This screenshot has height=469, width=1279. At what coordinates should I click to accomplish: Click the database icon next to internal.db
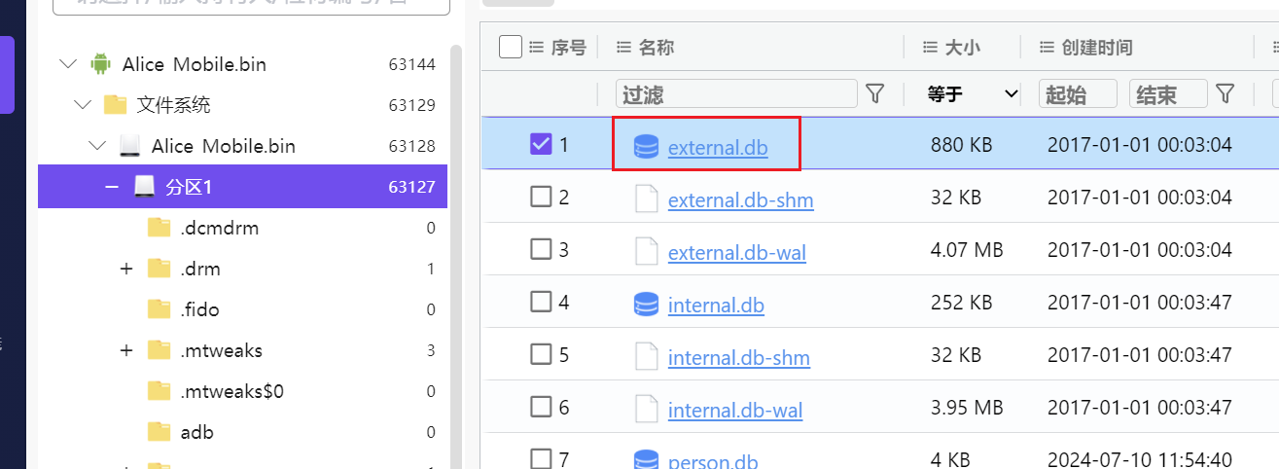tap(646, 305)
